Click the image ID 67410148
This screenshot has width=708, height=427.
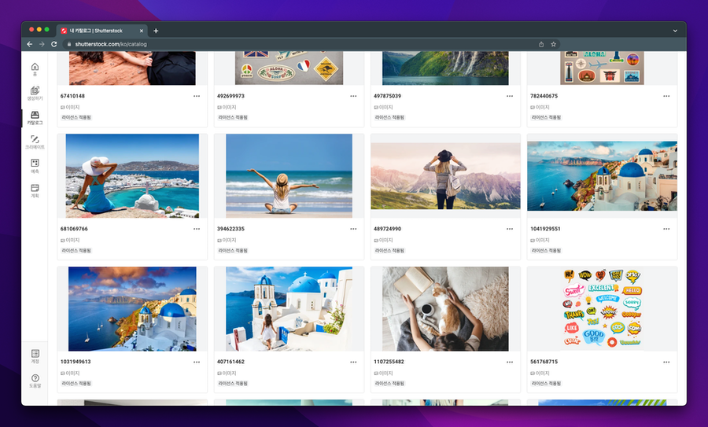(72, 96)
